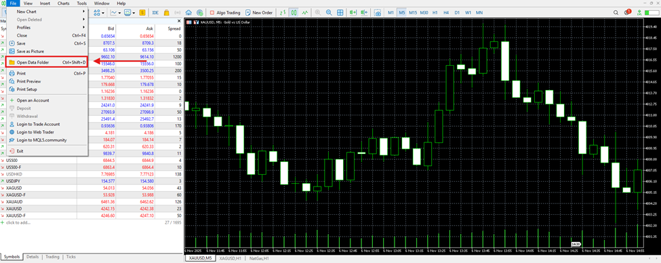Open the templates dropdown
The width and height of the screenshot is (661, 263).
pyautogui.click(x=134, y=13)
